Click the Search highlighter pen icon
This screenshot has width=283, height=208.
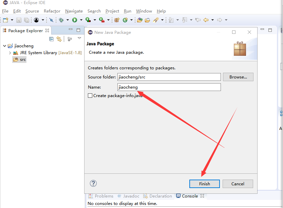pos(156,20)
